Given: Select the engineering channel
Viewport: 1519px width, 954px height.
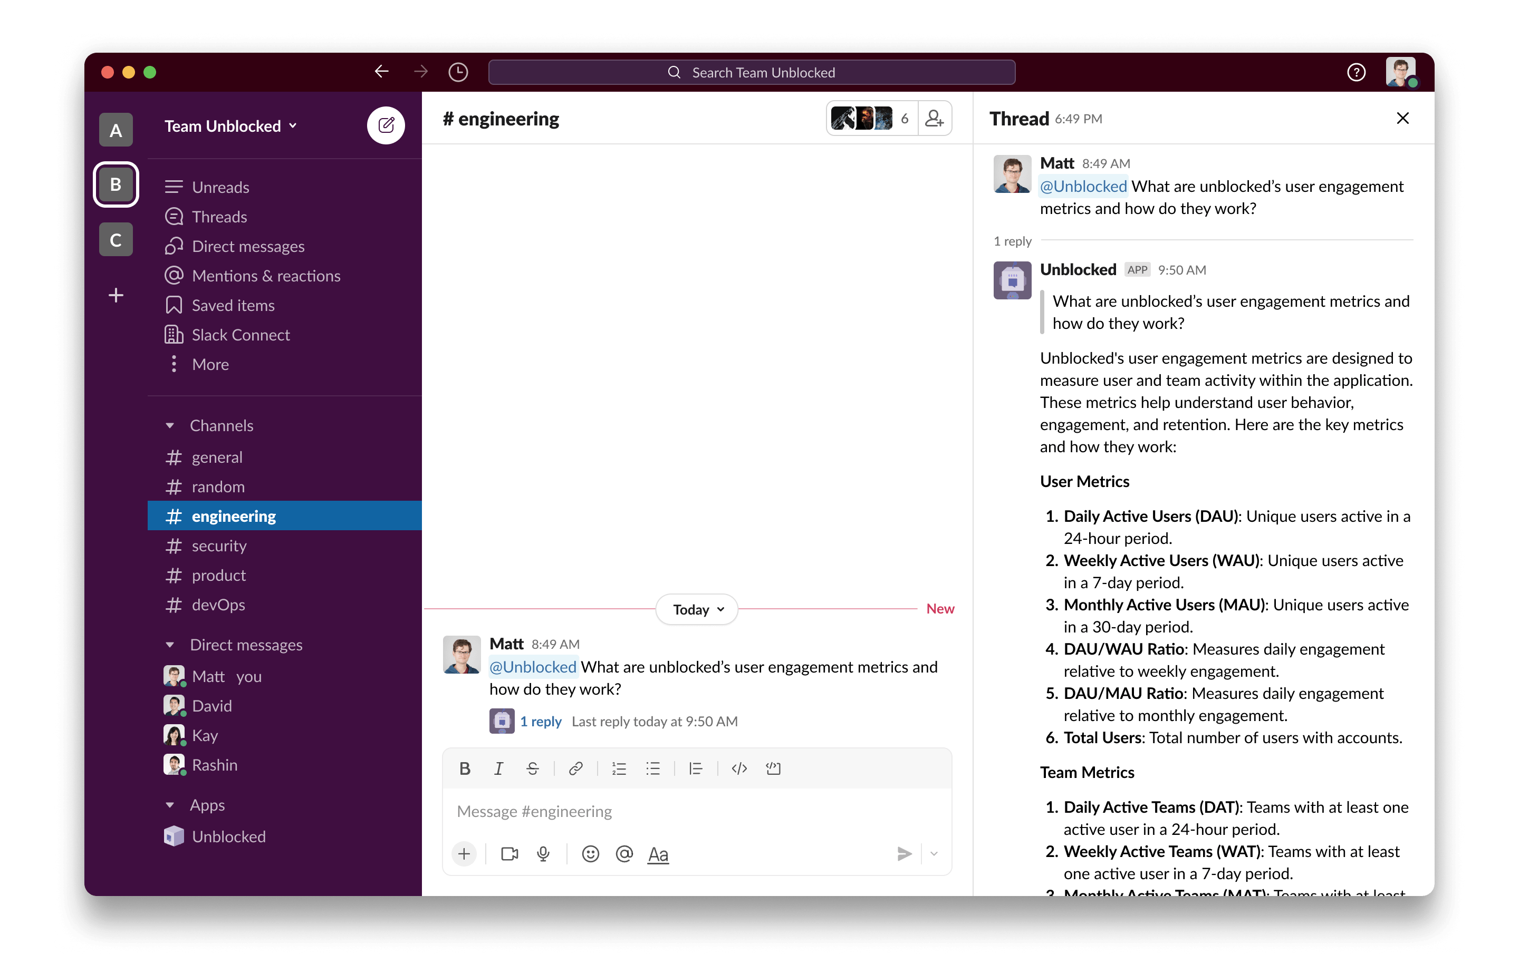Looking at the screenshot, I should [x=284, y=516].
